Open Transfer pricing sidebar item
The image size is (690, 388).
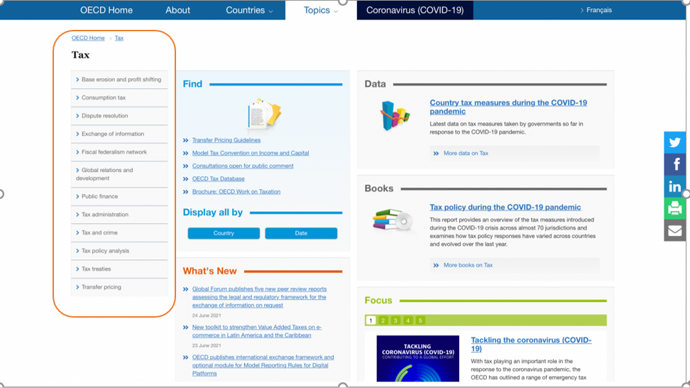tap(119, 286)
